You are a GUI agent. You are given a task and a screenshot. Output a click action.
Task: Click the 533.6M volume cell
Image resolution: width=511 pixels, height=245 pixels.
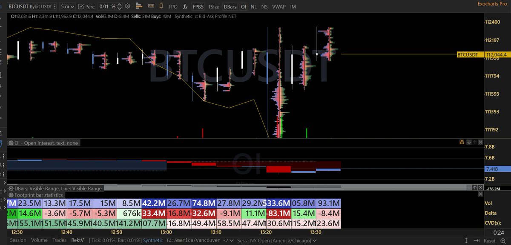(x=278, y=203)
